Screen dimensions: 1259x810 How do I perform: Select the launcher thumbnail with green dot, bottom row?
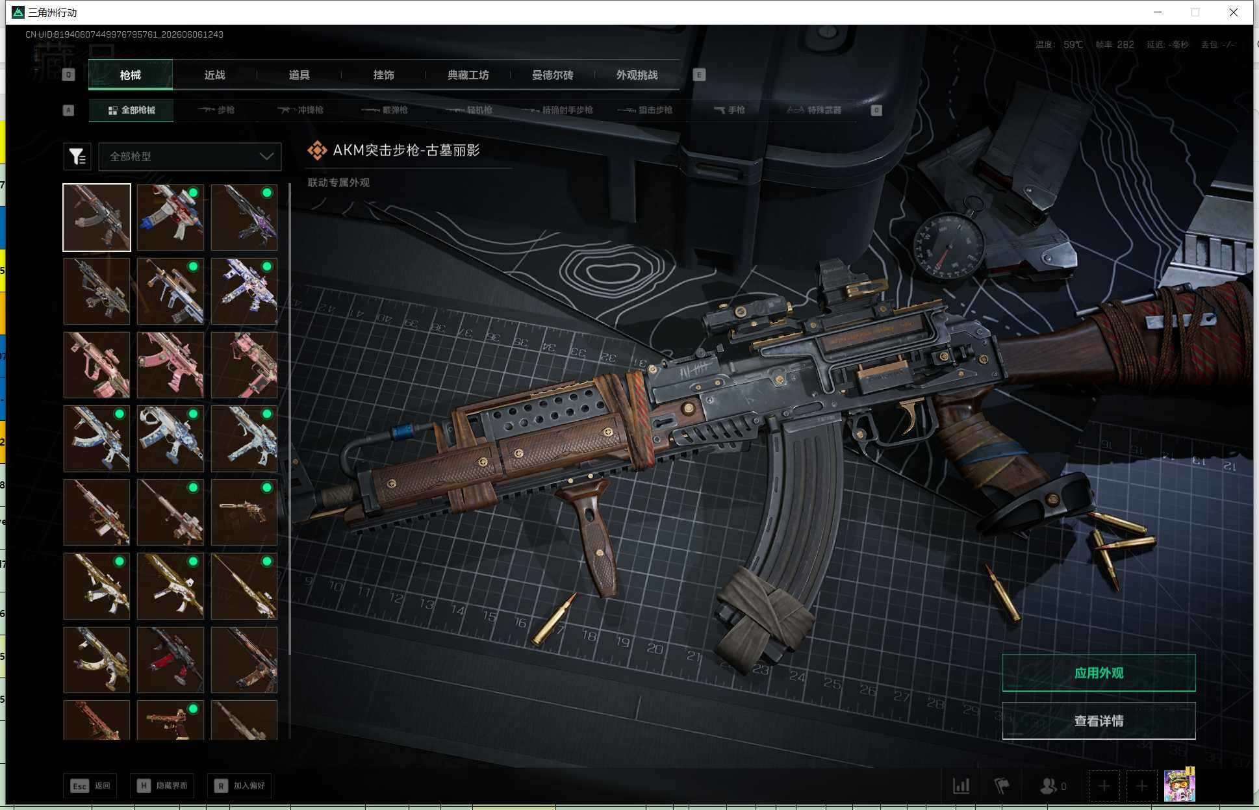170,720
